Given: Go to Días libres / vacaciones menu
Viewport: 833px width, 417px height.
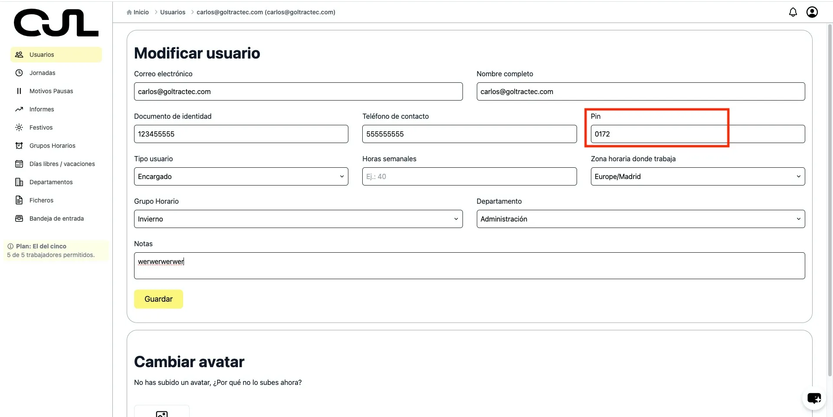Looking at the screenshot, I should point(62,164).
